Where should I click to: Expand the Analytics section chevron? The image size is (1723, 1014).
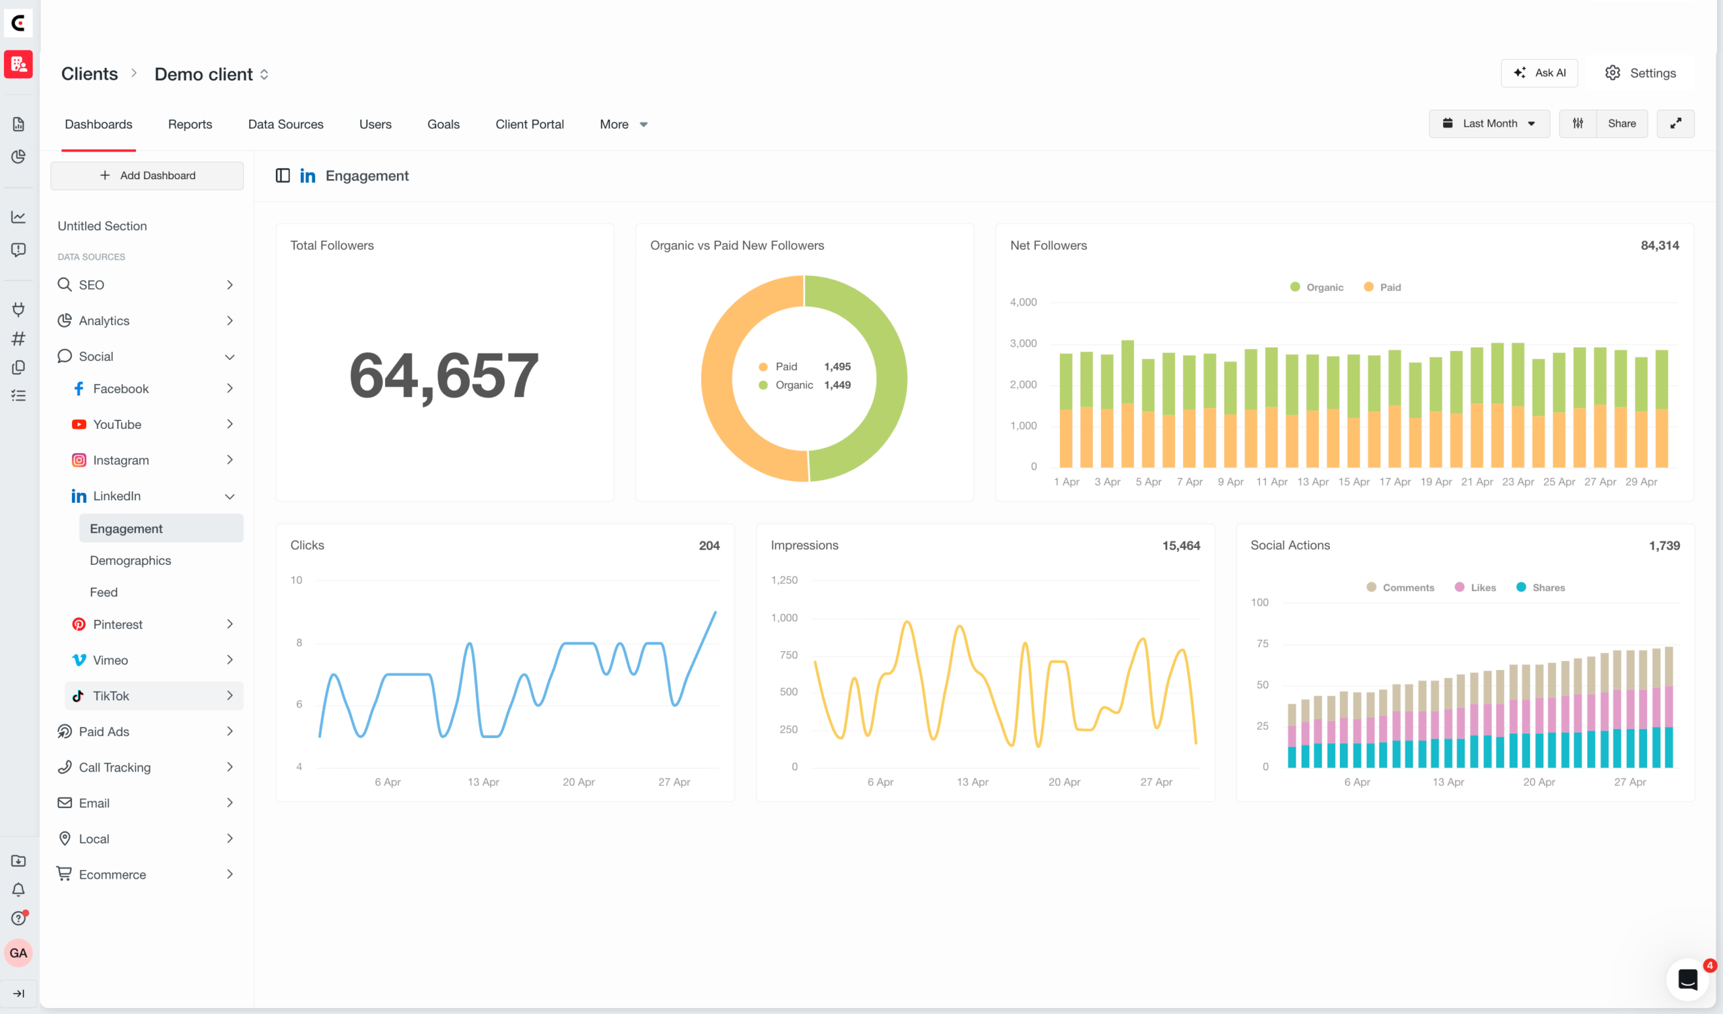(230, 320)
